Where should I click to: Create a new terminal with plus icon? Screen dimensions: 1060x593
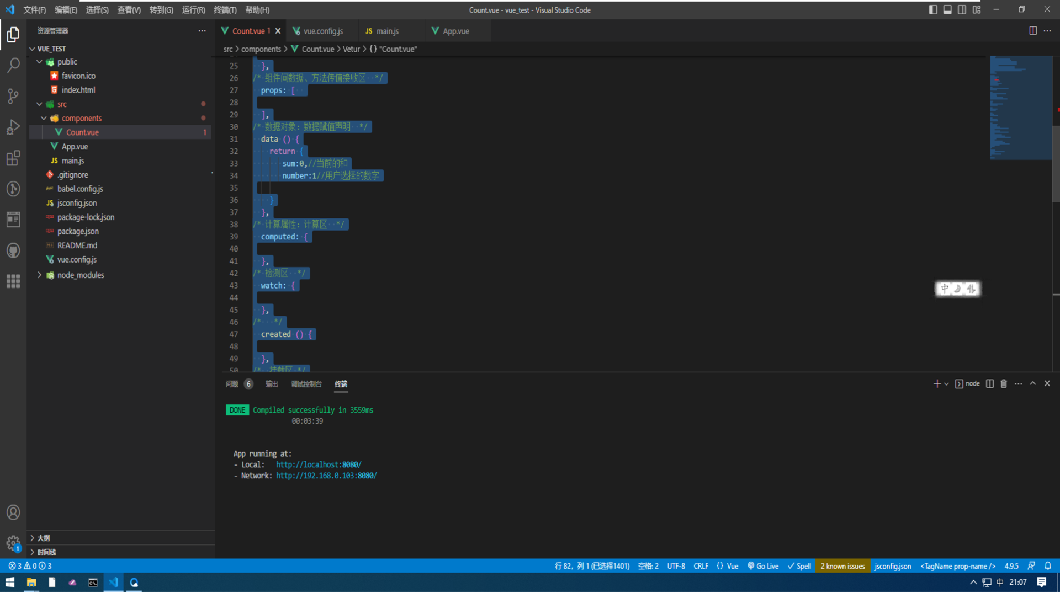pyautogui.click(x=937, y=384)
